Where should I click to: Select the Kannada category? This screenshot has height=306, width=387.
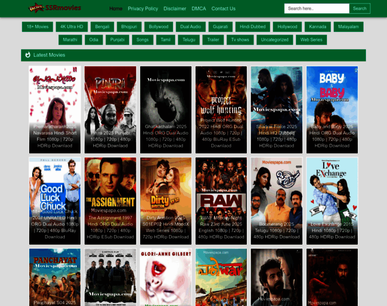[318, 27]
